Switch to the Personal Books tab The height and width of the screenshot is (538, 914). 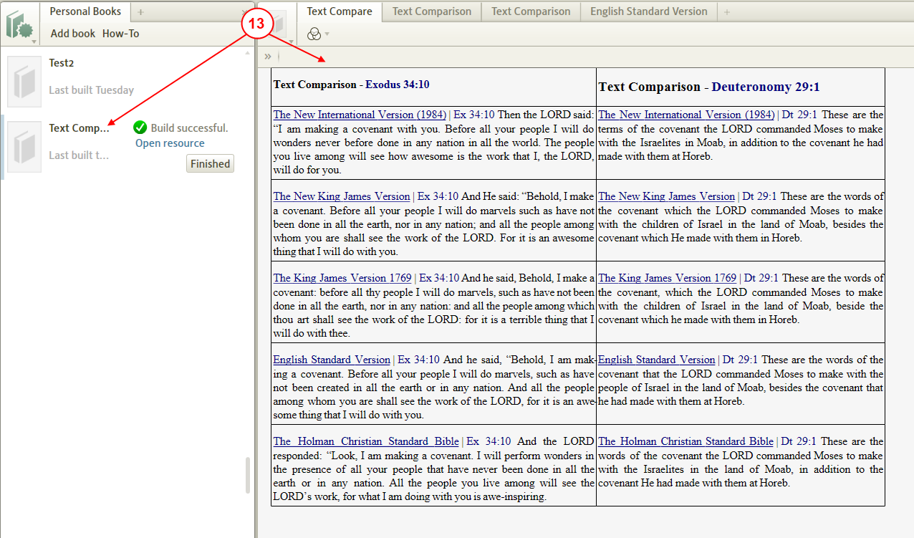[85, 11]
